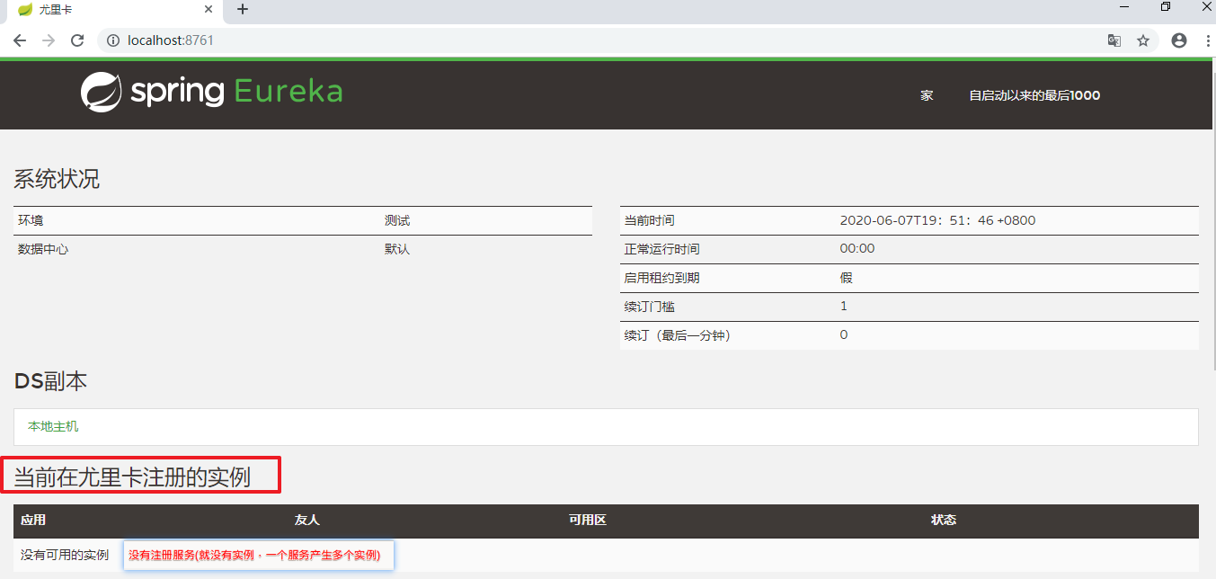Screen dimensions: 1216x579
Task: Restore down the Chrome window
Action: click(x=1166, y=7)
